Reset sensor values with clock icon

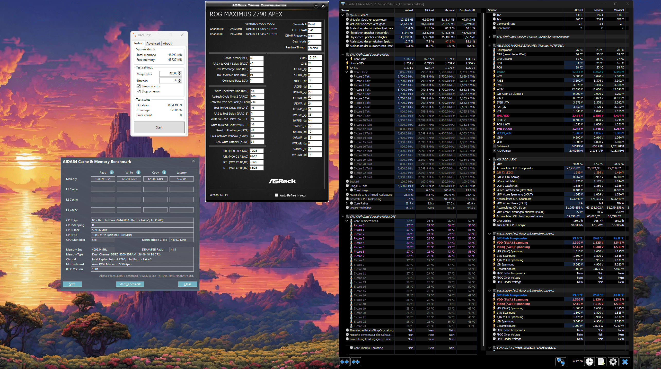[x=589, y=362]
